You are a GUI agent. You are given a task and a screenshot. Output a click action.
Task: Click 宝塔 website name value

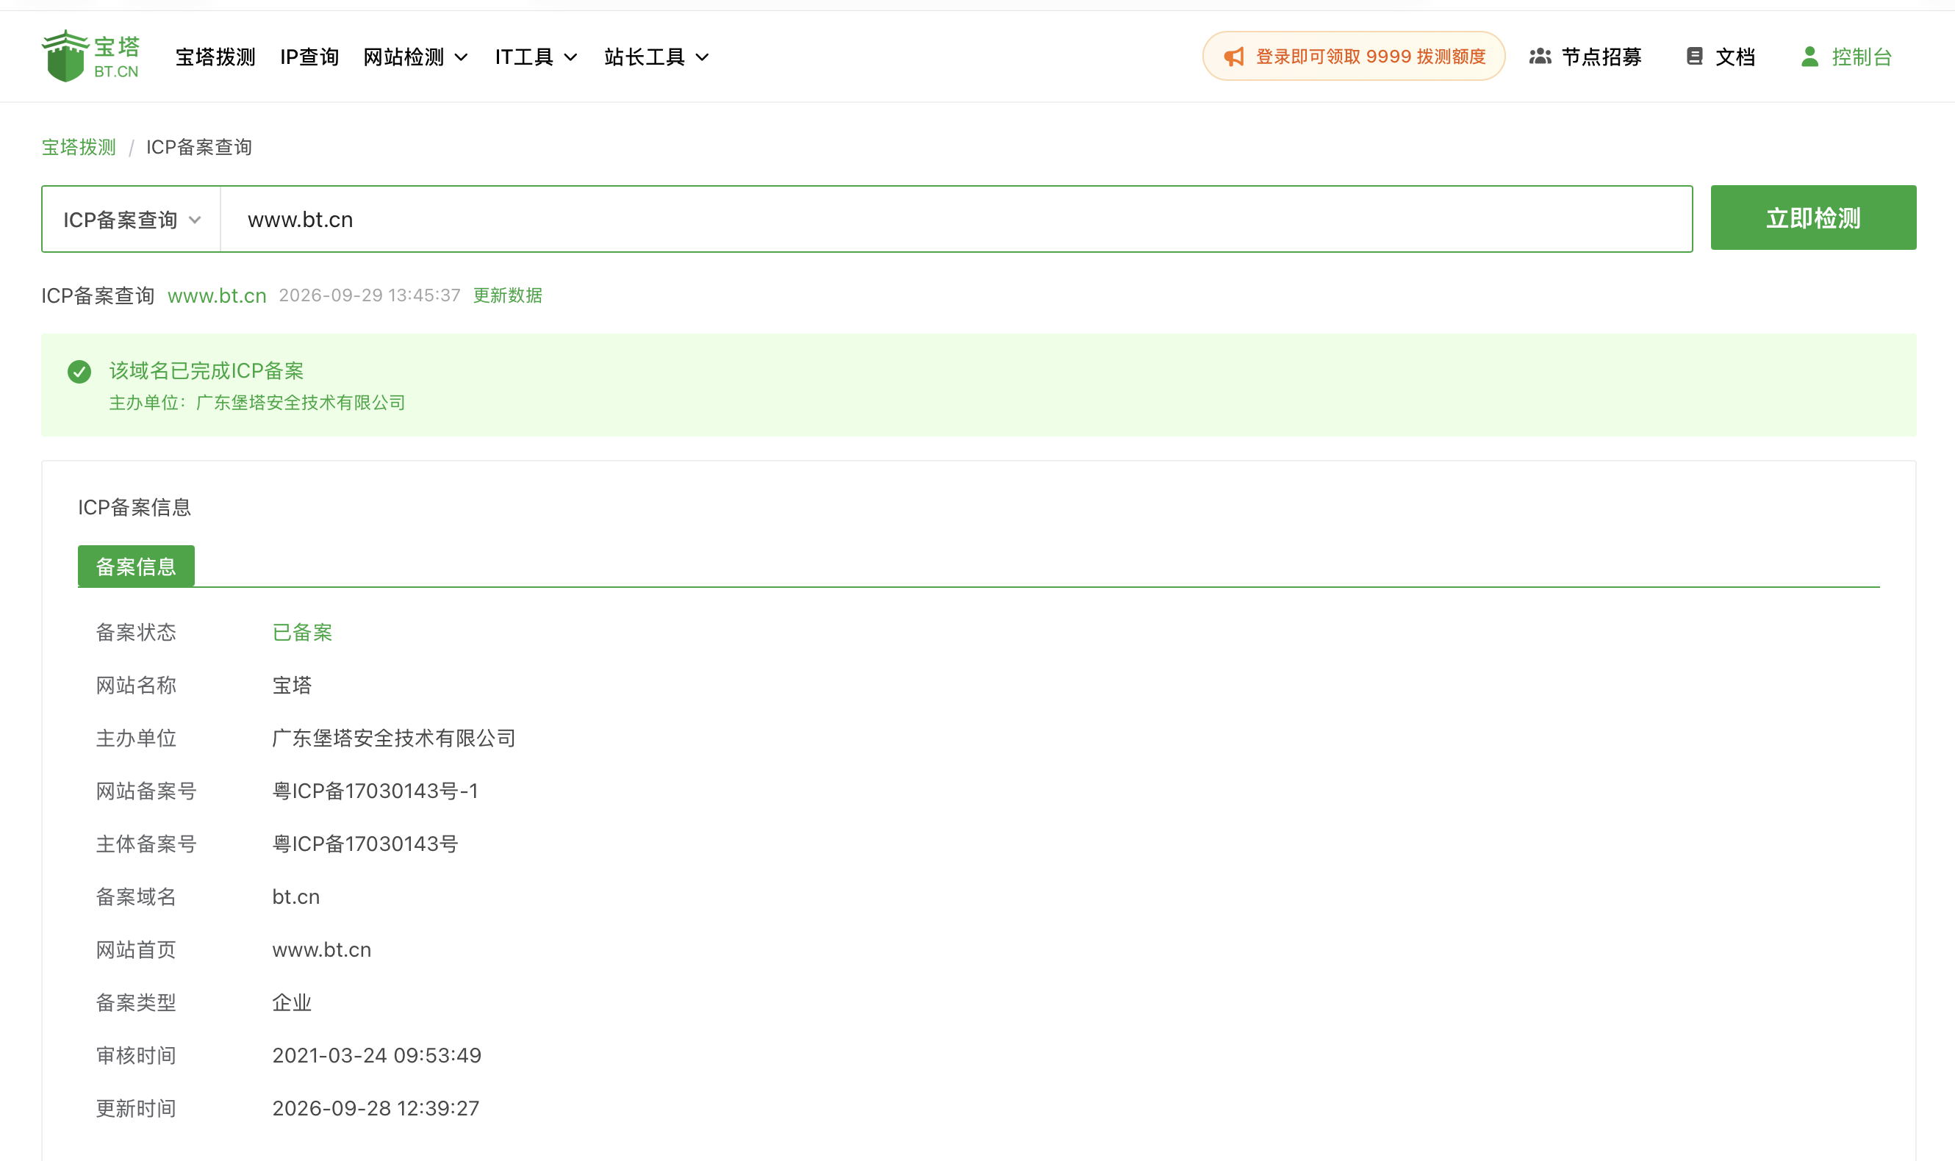292,686
